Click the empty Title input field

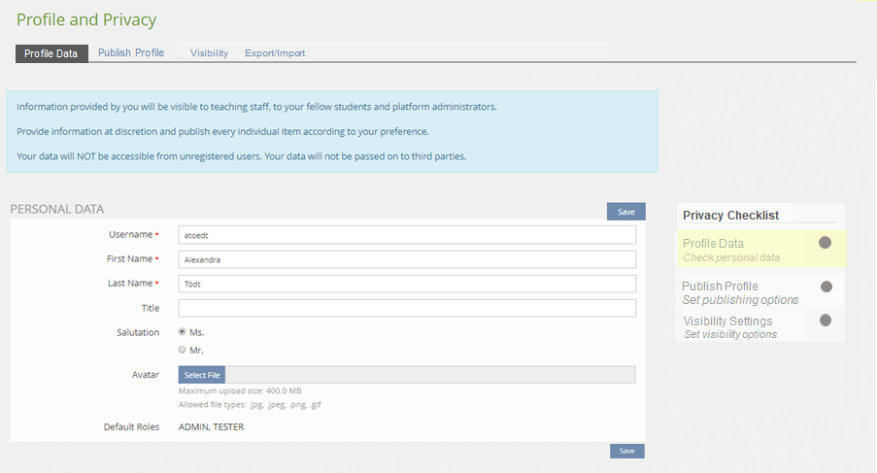tap(407, 308)
